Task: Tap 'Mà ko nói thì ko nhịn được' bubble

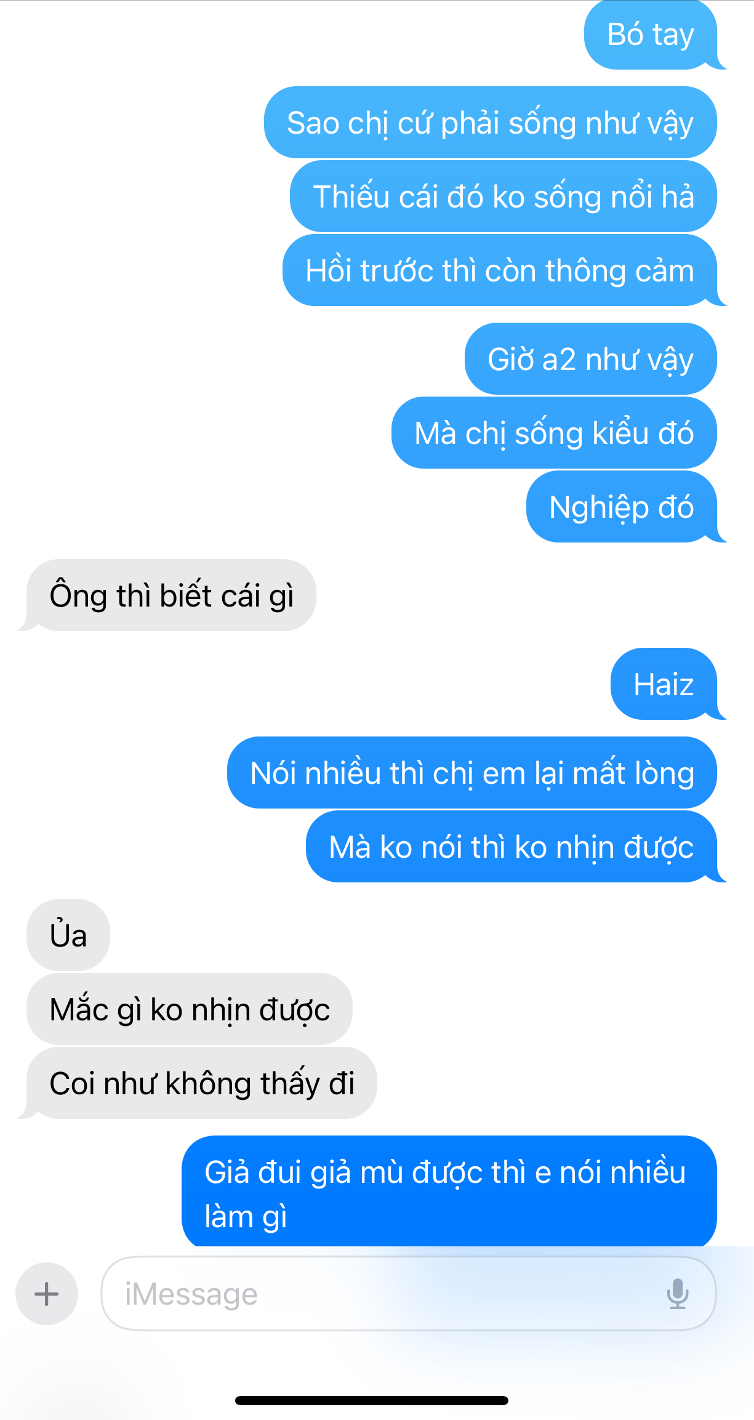Action: (x=511, y=847)
